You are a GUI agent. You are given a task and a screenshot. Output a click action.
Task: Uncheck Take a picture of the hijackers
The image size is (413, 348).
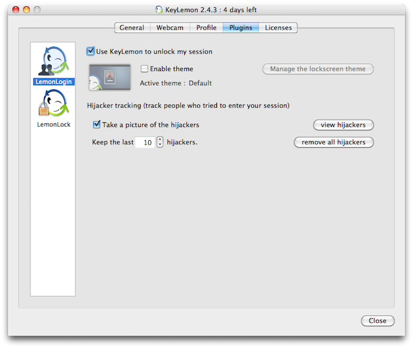click(97, 124)
